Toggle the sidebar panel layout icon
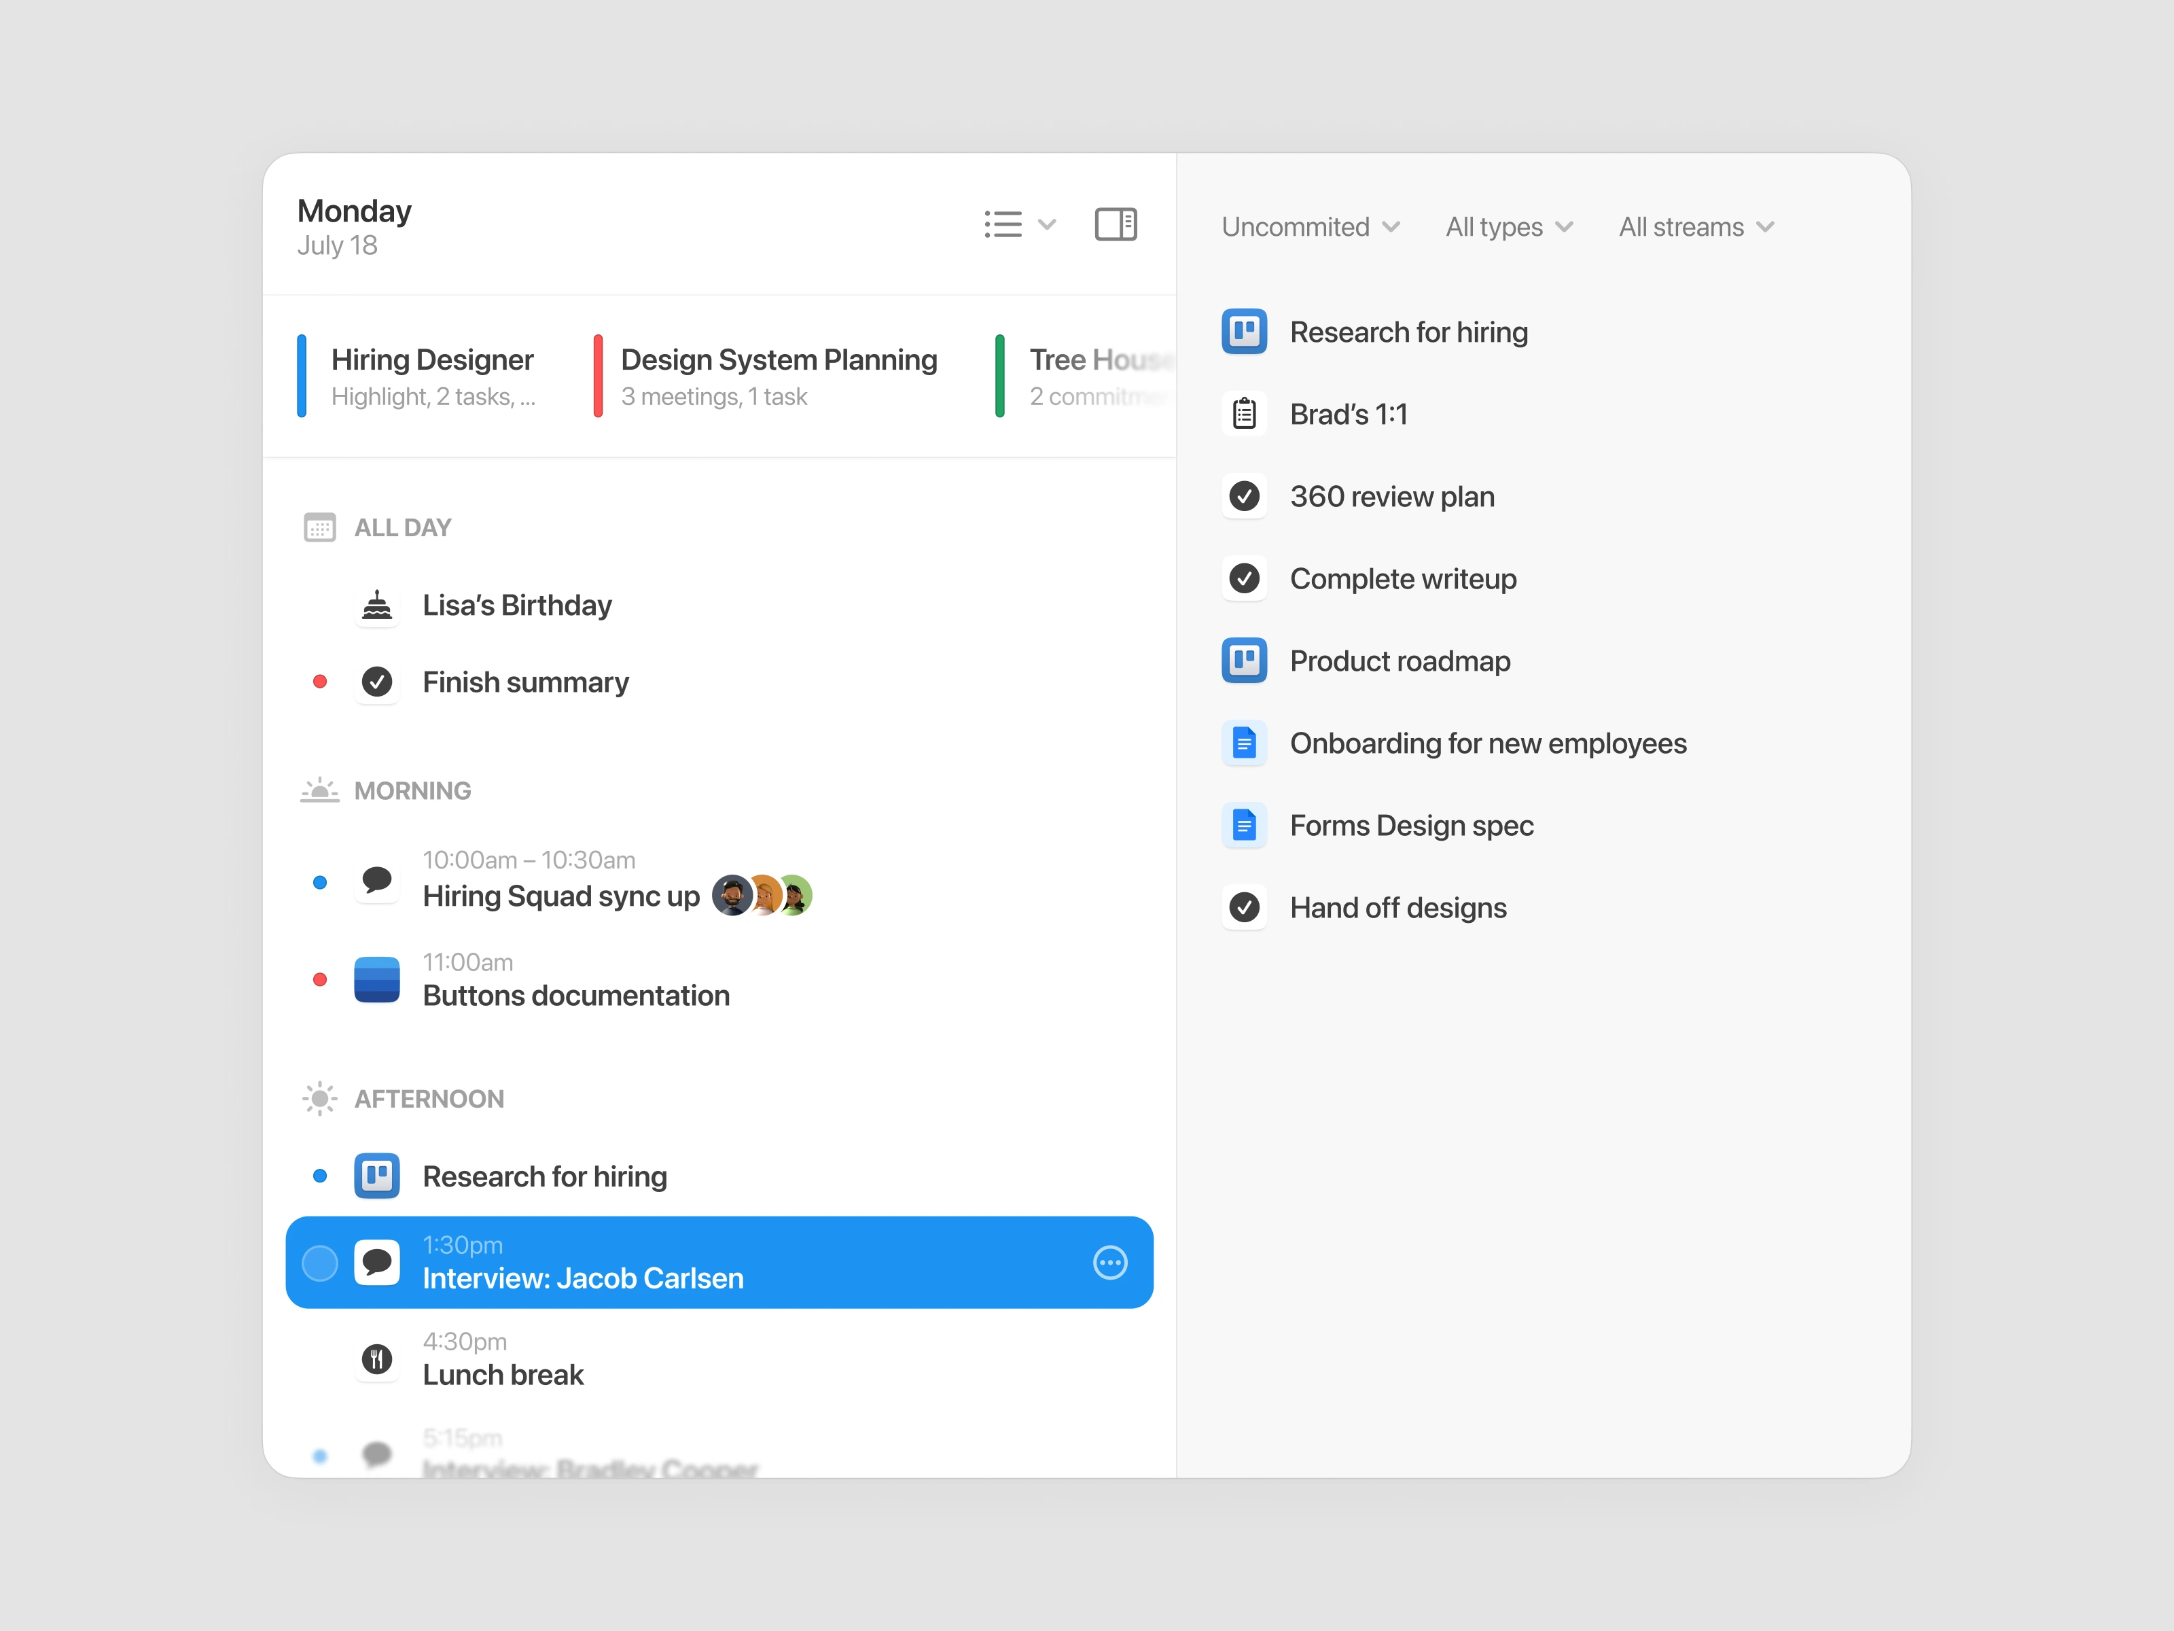This screenshot has height=1631, width=2174. coord(1116,224)
